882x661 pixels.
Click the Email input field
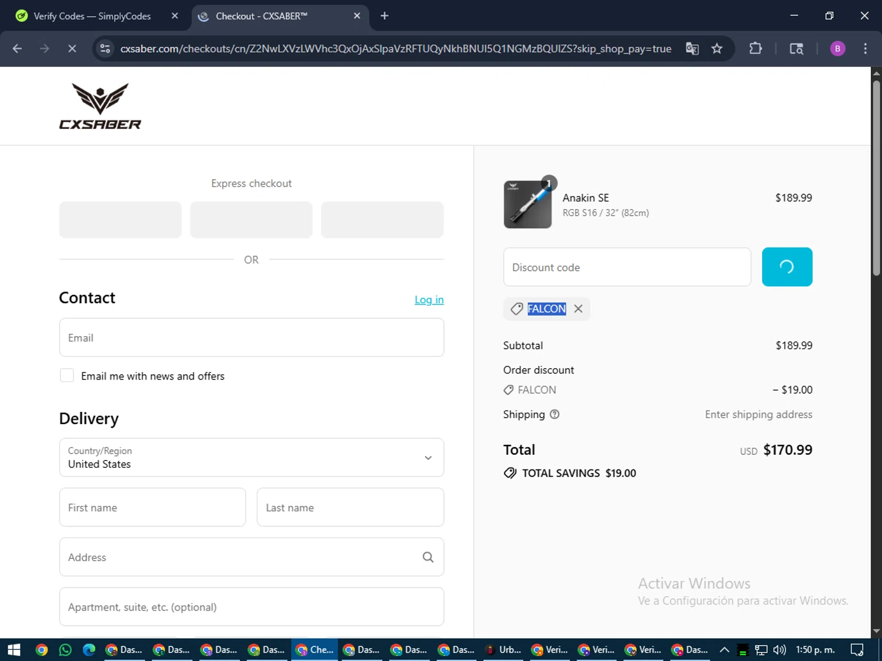tap(252, 337)
